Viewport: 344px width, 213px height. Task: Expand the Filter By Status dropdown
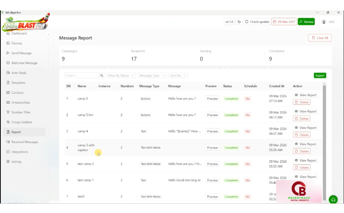121,76
